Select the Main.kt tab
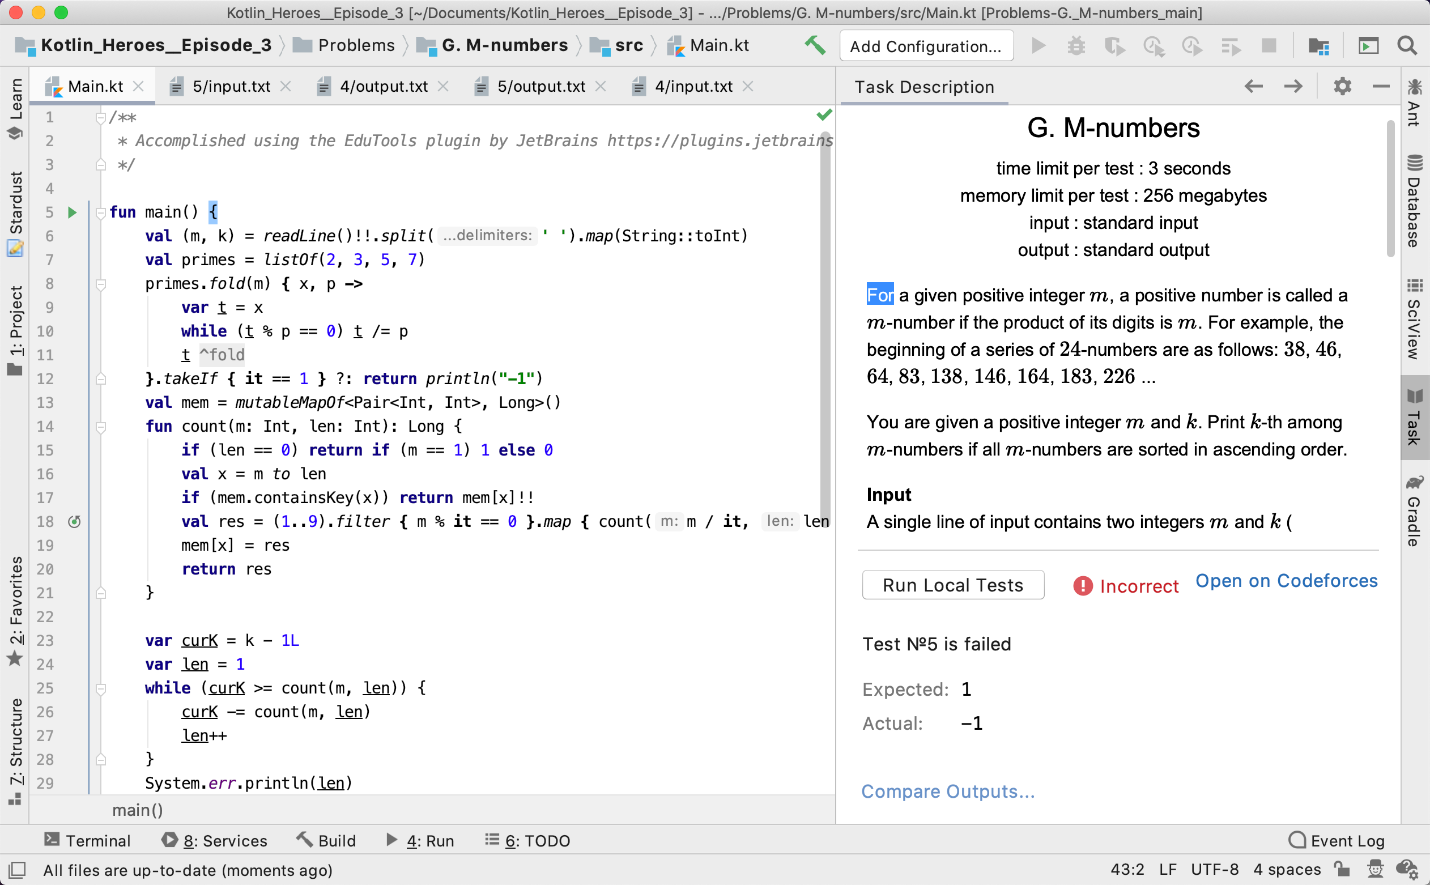Image resolution: width=1430 pixels, height=885 pixels. tap(96, 86)
